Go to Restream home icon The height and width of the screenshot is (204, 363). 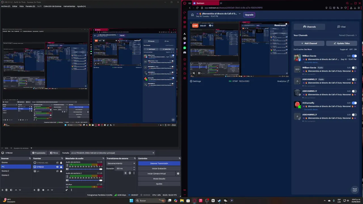(x=192, y=15)
